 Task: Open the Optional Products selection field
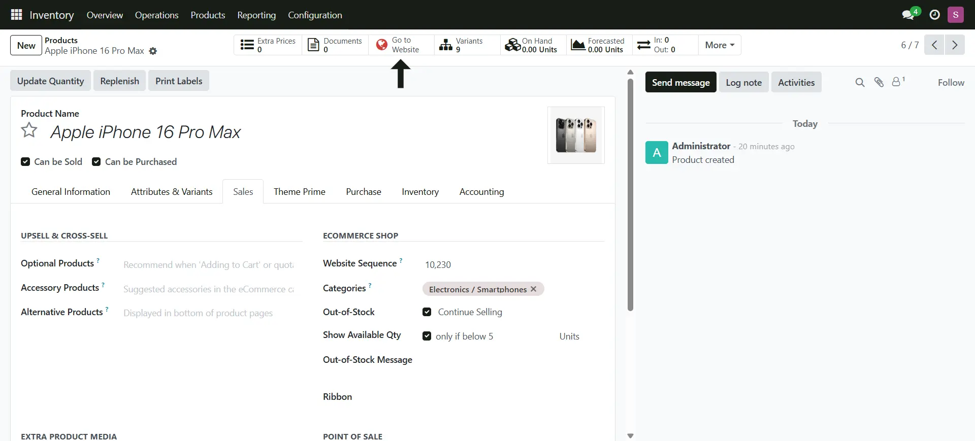pyautogui.click(x=208, y=264)
